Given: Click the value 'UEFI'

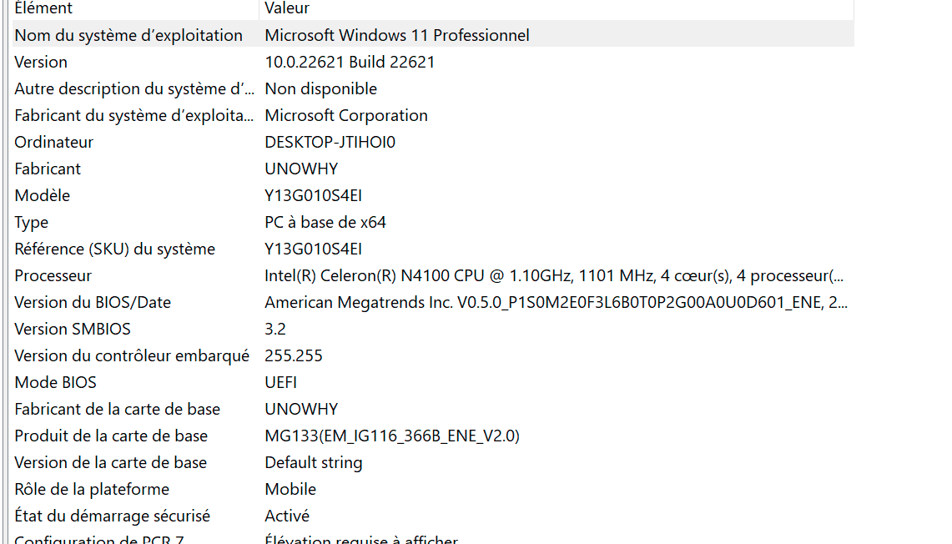Looking at the screenshot, I should click(280, 382).
